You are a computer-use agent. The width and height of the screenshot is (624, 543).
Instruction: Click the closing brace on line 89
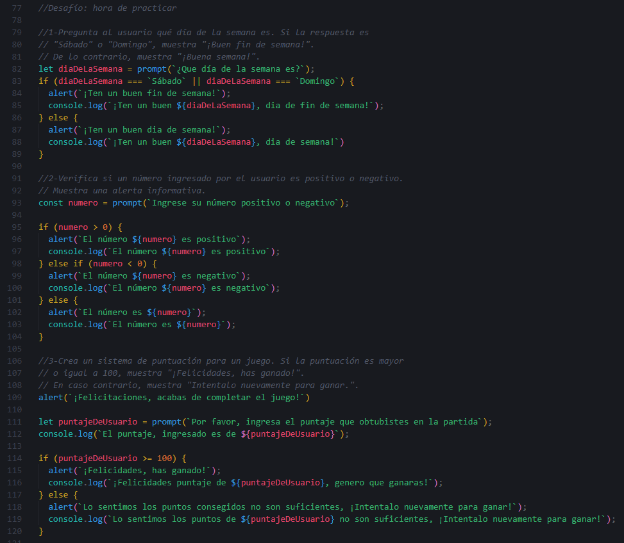click(x=41, y=154)
